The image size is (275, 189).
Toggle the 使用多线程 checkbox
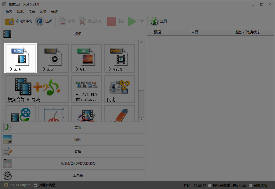35,185
